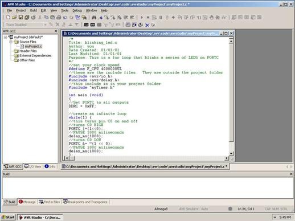This screenshot has height=221, width=295.
Task: Switch to the AVR GCC panel tab
Action: pos(13,166)
